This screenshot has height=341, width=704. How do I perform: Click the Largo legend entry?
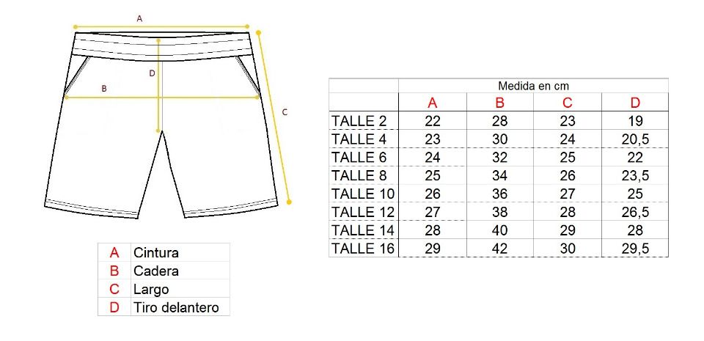tap(151, 289)
